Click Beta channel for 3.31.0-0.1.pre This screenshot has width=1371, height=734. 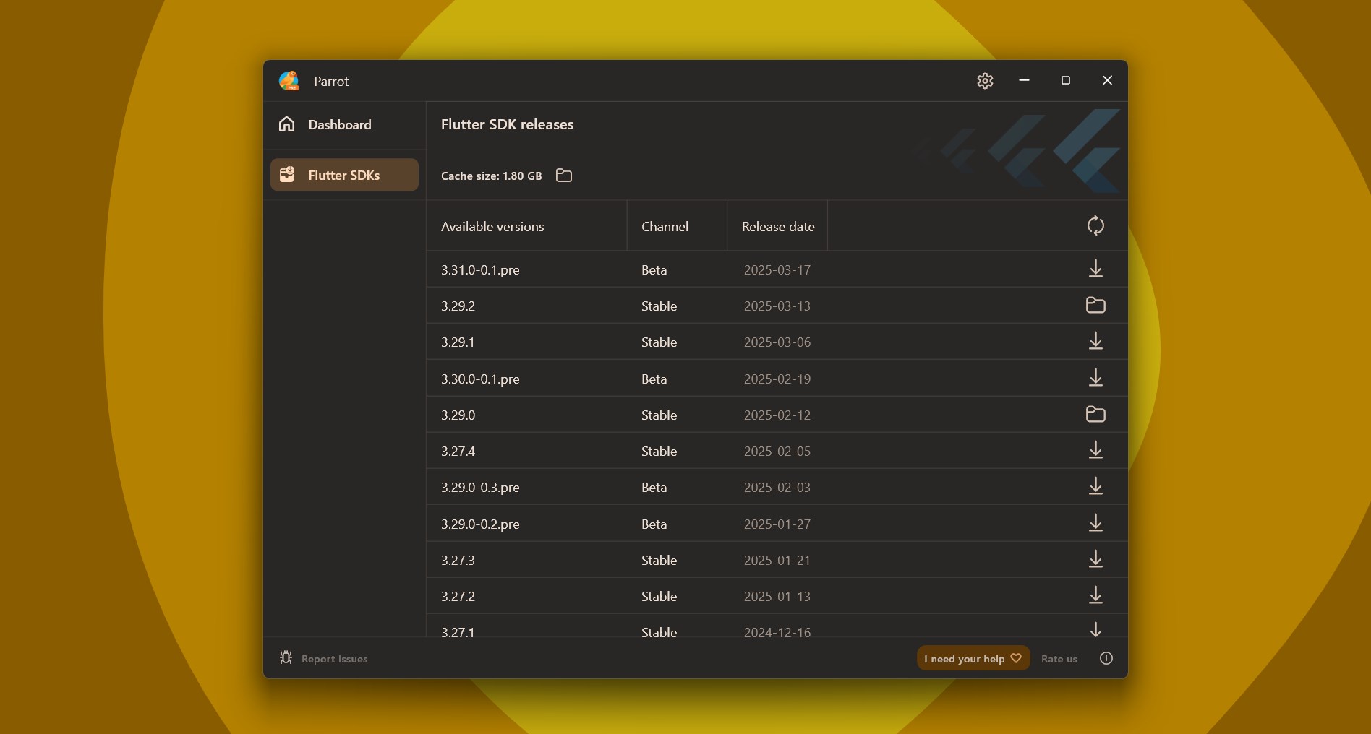point(654,270)
